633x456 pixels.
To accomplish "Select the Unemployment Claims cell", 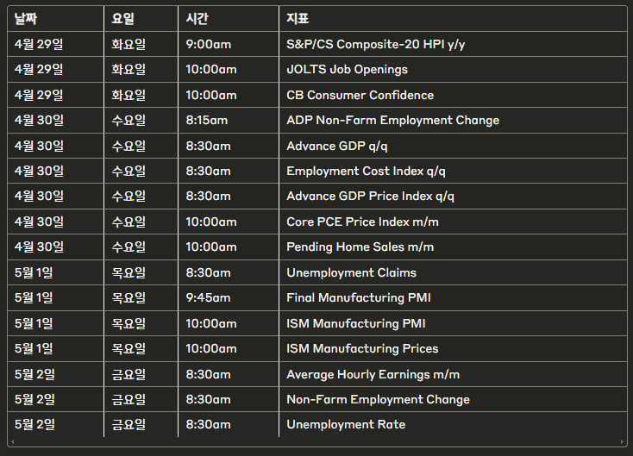I will 351,272.
